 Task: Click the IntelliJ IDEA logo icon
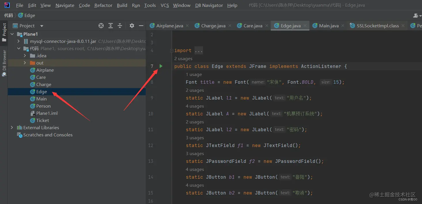[7, 5]
